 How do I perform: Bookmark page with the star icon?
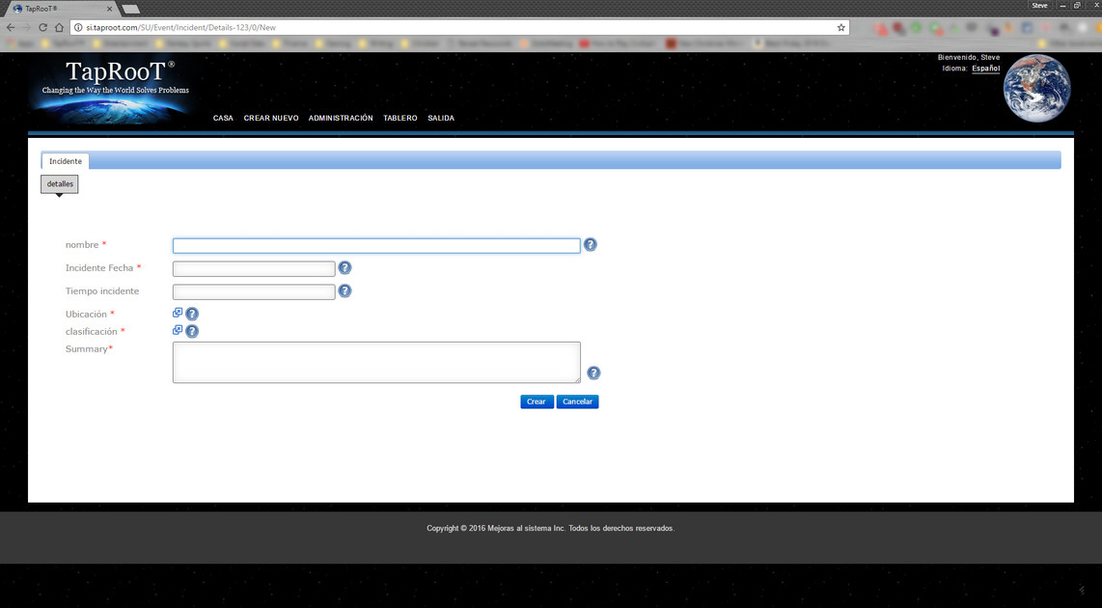(840, 27)
